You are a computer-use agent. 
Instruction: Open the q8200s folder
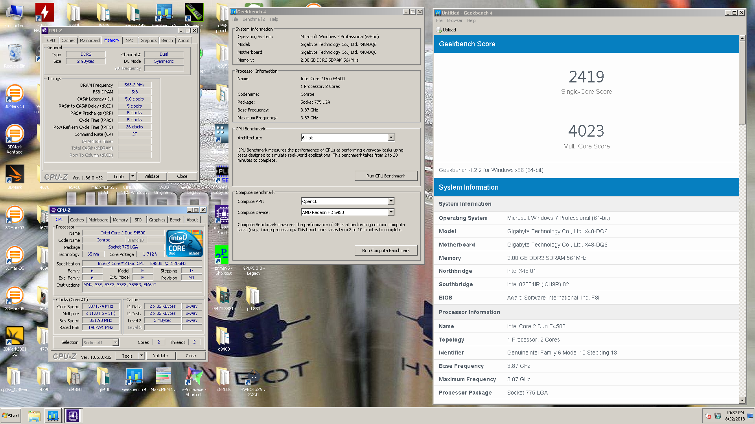(223, 380)
